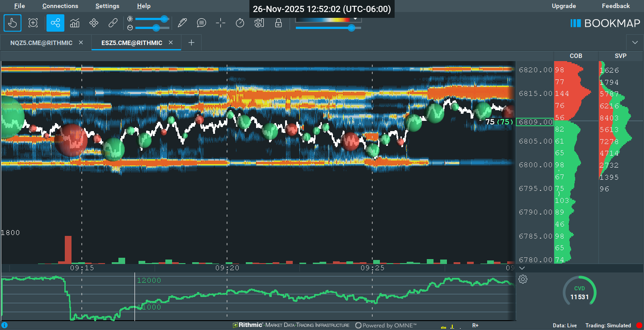Toggle the padlock lock icon

click(x=278, y=23)
